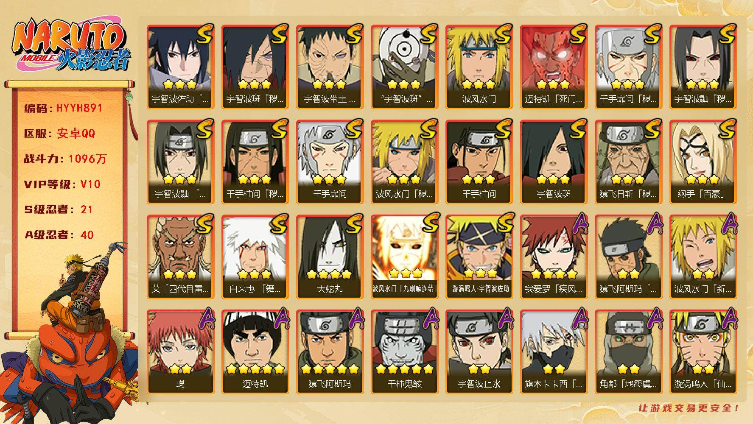Select the 纲手「百豪」 card
Image resolution: width=753 pixels, height=424 pixels.
click(703, 162)
